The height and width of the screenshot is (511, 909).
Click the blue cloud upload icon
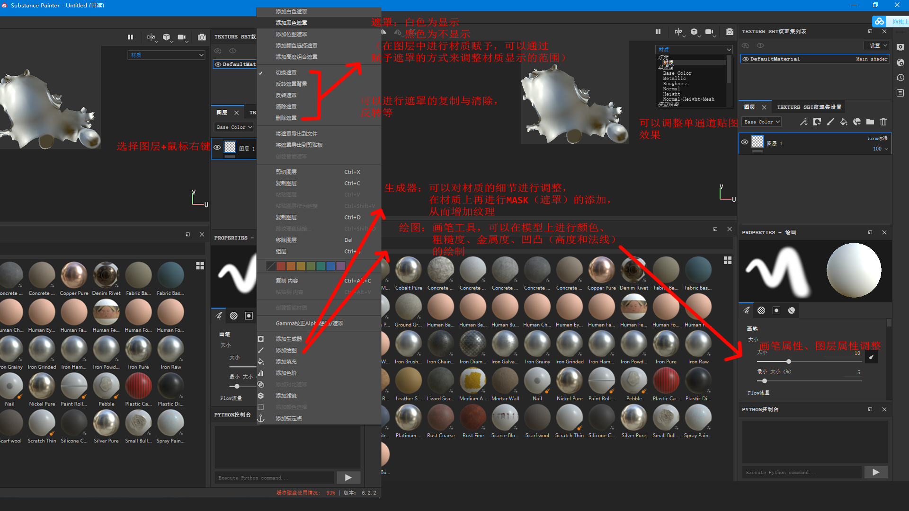[879, 21]
